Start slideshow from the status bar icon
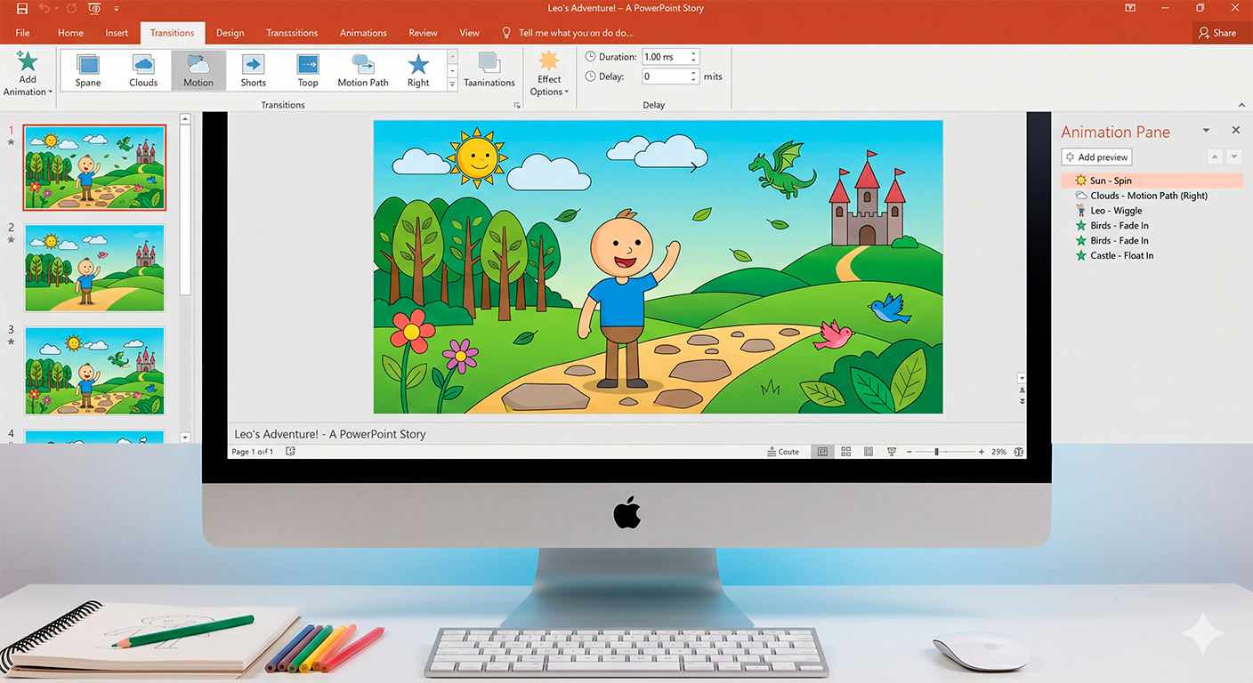The height and width of the screenshot is (683, 1253). (891, 452)
